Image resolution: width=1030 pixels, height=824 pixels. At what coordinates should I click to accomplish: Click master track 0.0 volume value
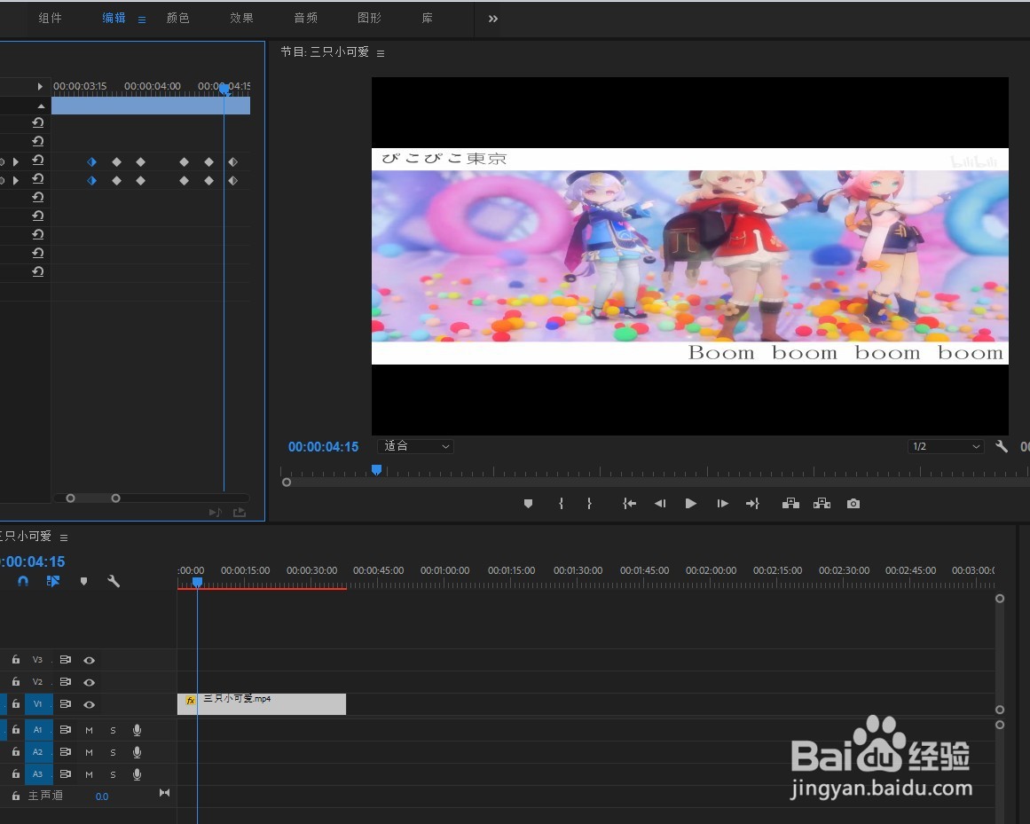pyautogui.click(x=102, y=797)
